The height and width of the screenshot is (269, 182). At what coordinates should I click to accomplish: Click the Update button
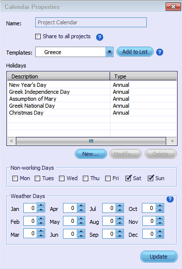pyautogui.click(x=159, y=257)
